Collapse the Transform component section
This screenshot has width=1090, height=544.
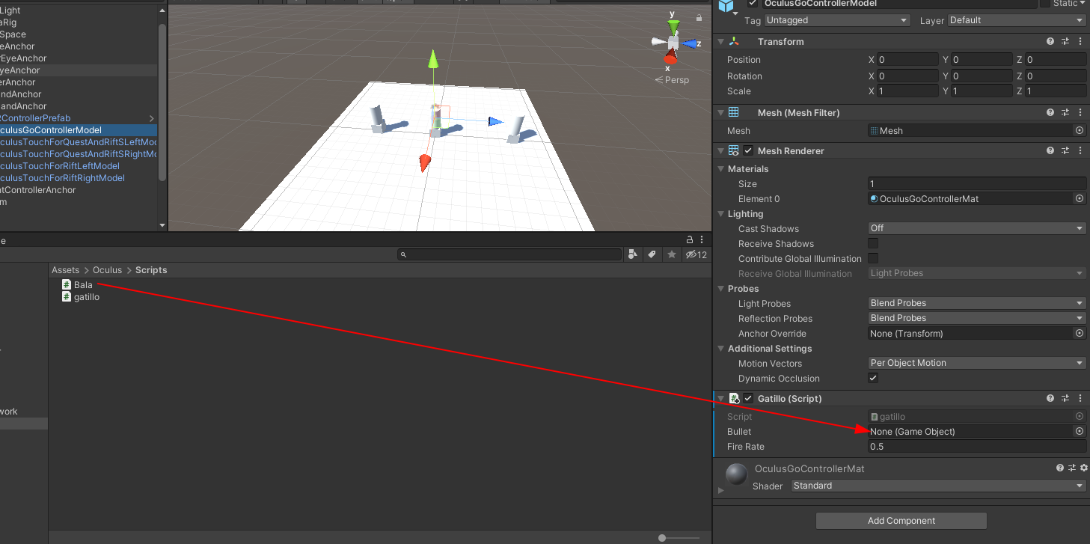(721, 42)
